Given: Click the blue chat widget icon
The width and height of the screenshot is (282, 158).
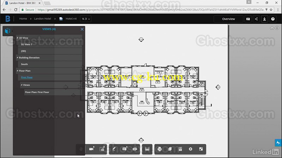Looking at the screenshot, I should click(278, 143).
